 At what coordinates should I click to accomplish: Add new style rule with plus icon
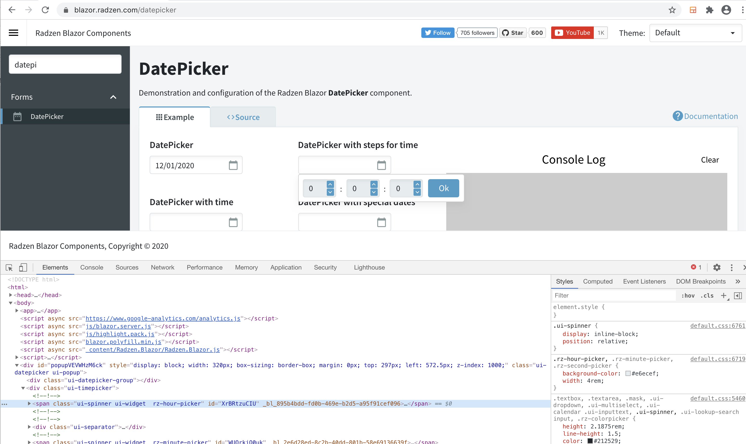(x=724, y=295)
